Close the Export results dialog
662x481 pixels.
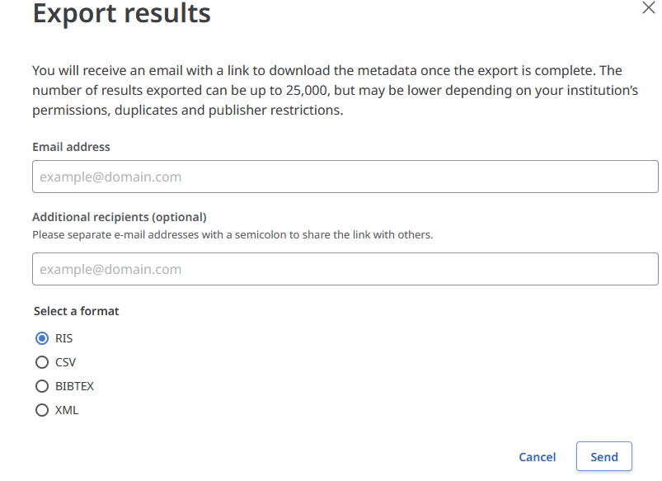pos(648,7)
